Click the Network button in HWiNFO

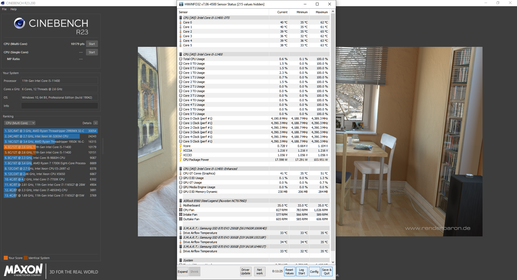click(260, 272)
